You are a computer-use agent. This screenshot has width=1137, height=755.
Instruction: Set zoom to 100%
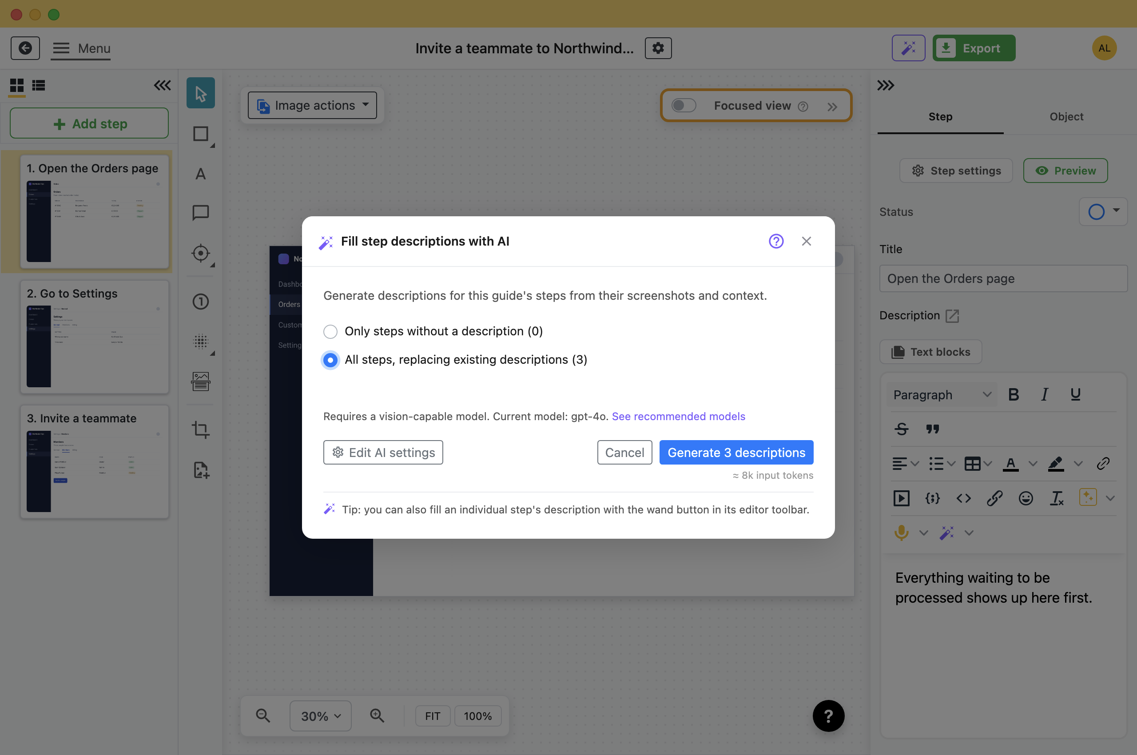[477, 716]
